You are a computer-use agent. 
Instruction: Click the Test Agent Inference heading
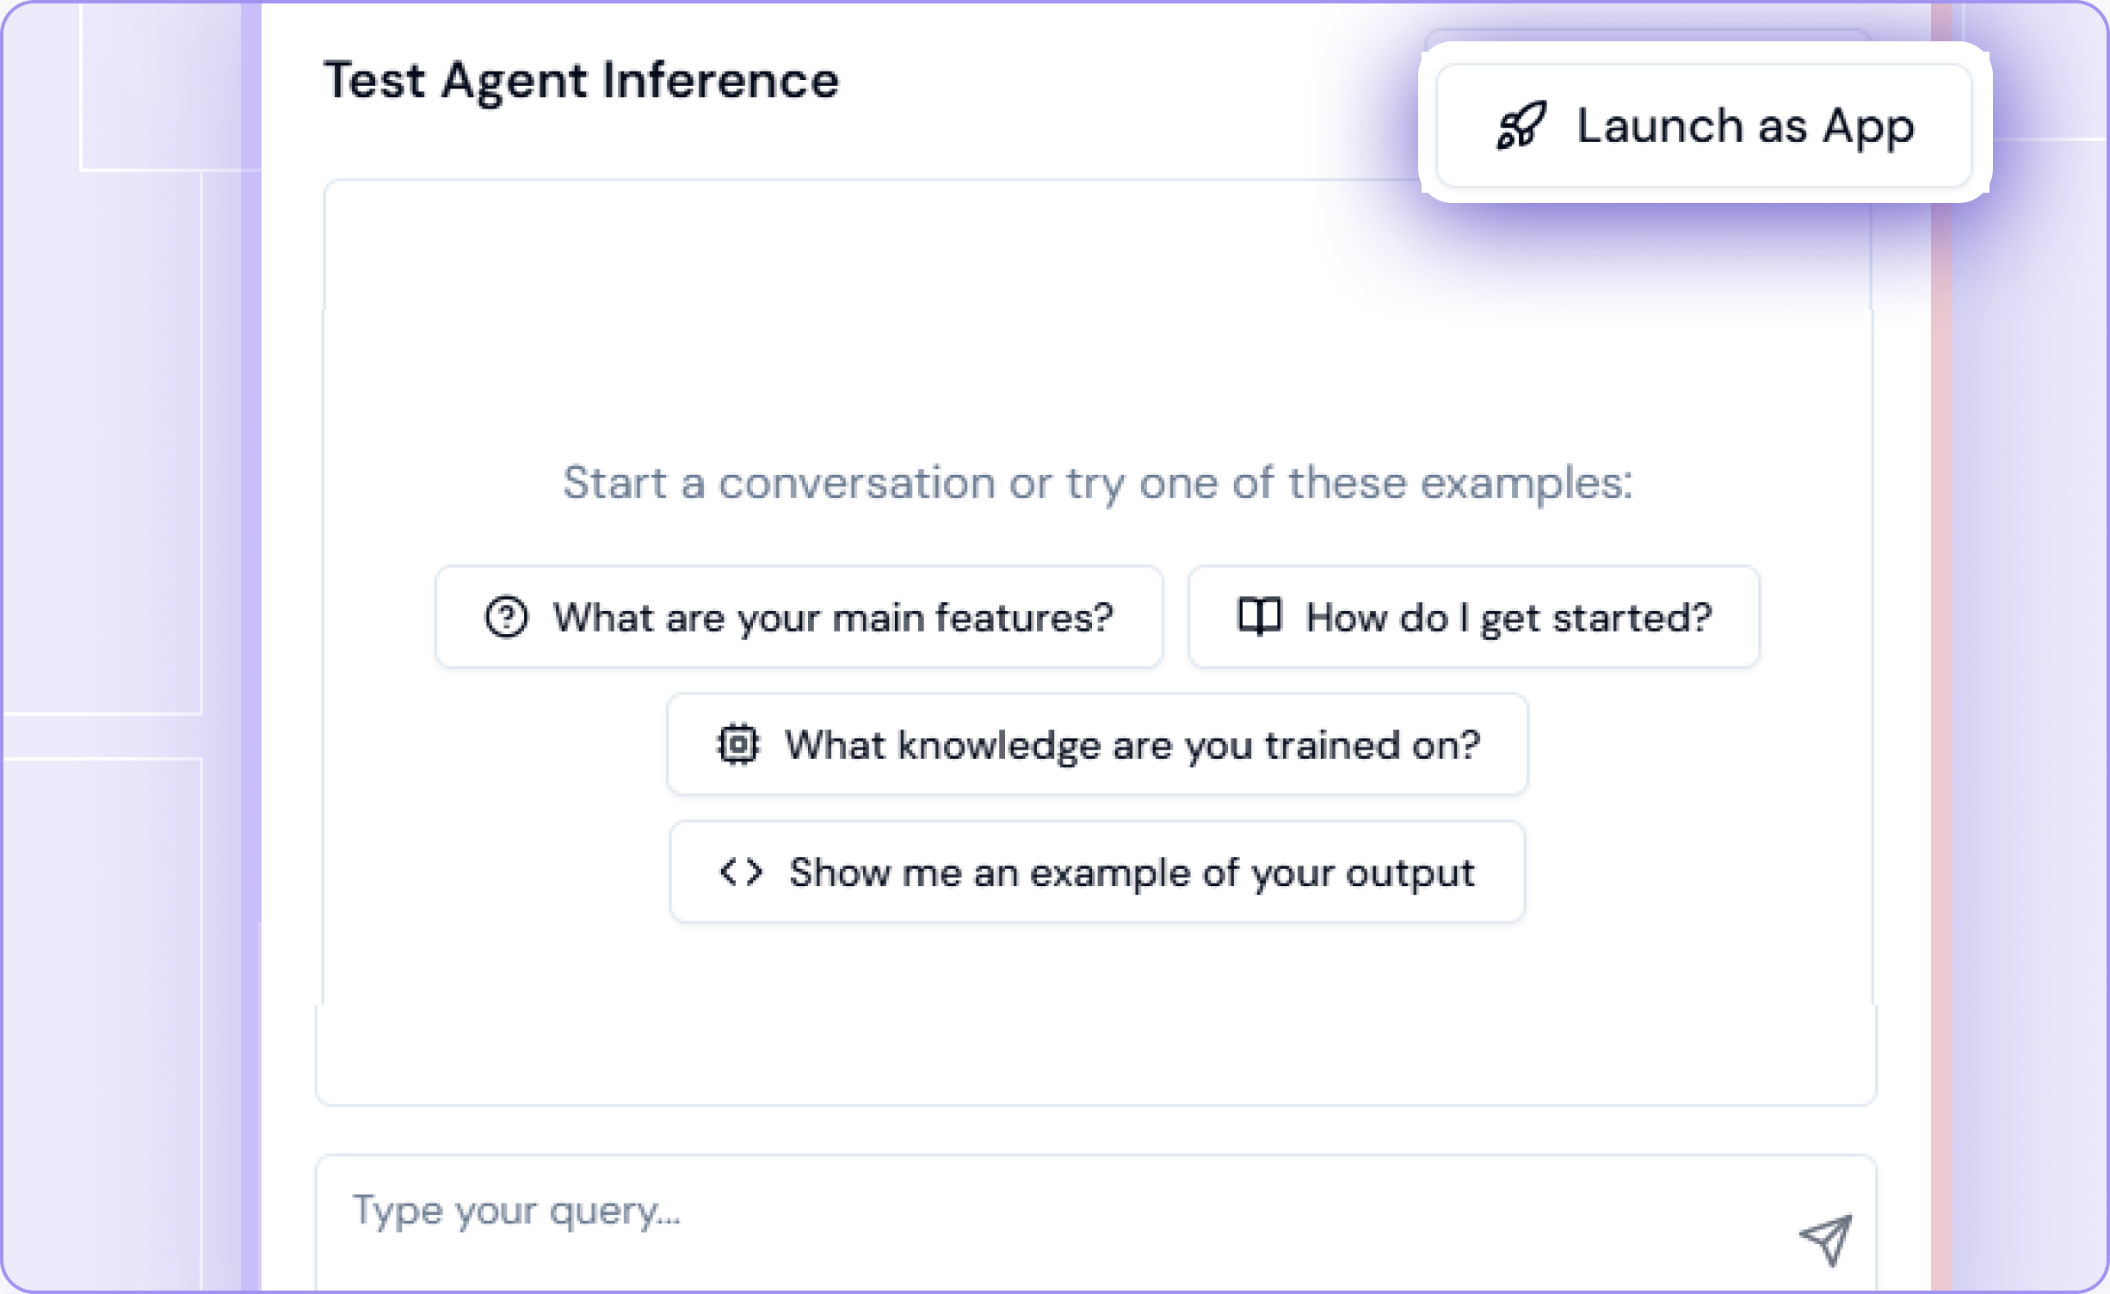582,79
